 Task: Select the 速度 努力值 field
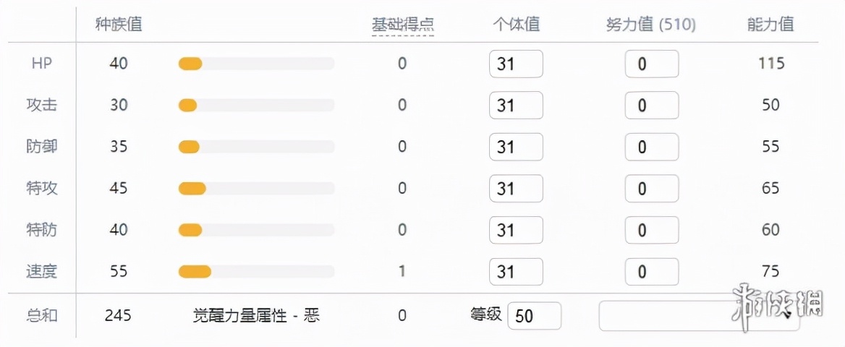652,272
